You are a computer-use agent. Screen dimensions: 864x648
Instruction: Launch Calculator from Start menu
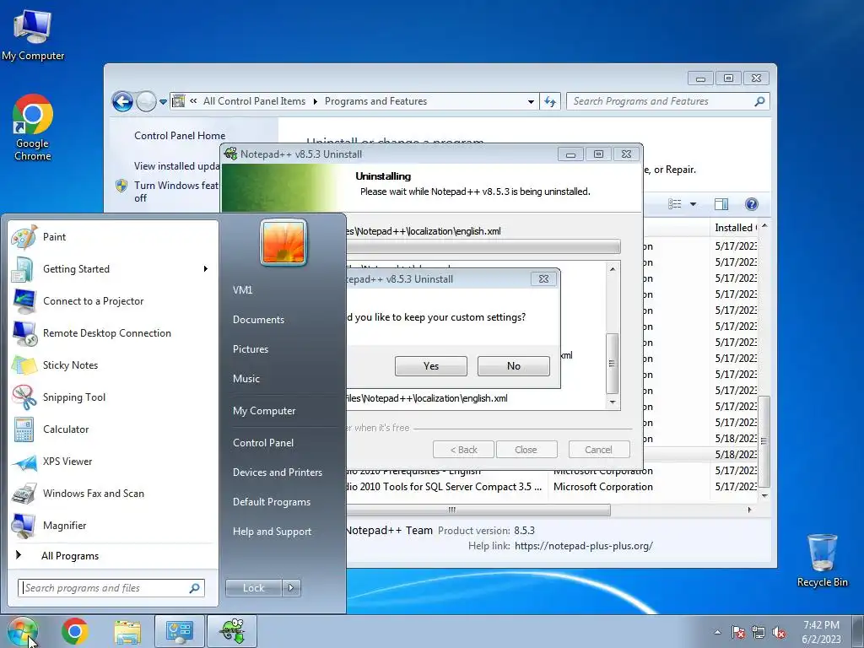[112, 429]
